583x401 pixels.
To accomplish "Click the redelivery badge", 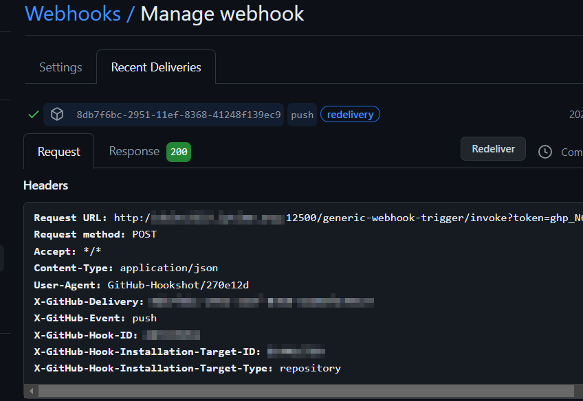I will (x=350, y=115).
